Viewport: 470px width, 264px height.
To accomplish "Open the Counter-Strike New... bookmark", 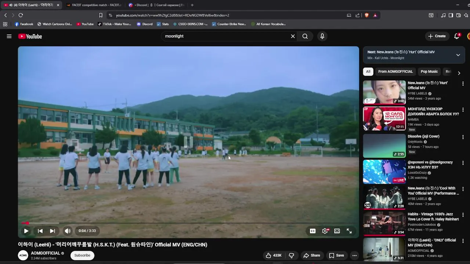I will pyautogui.click(x=229, y=24).
